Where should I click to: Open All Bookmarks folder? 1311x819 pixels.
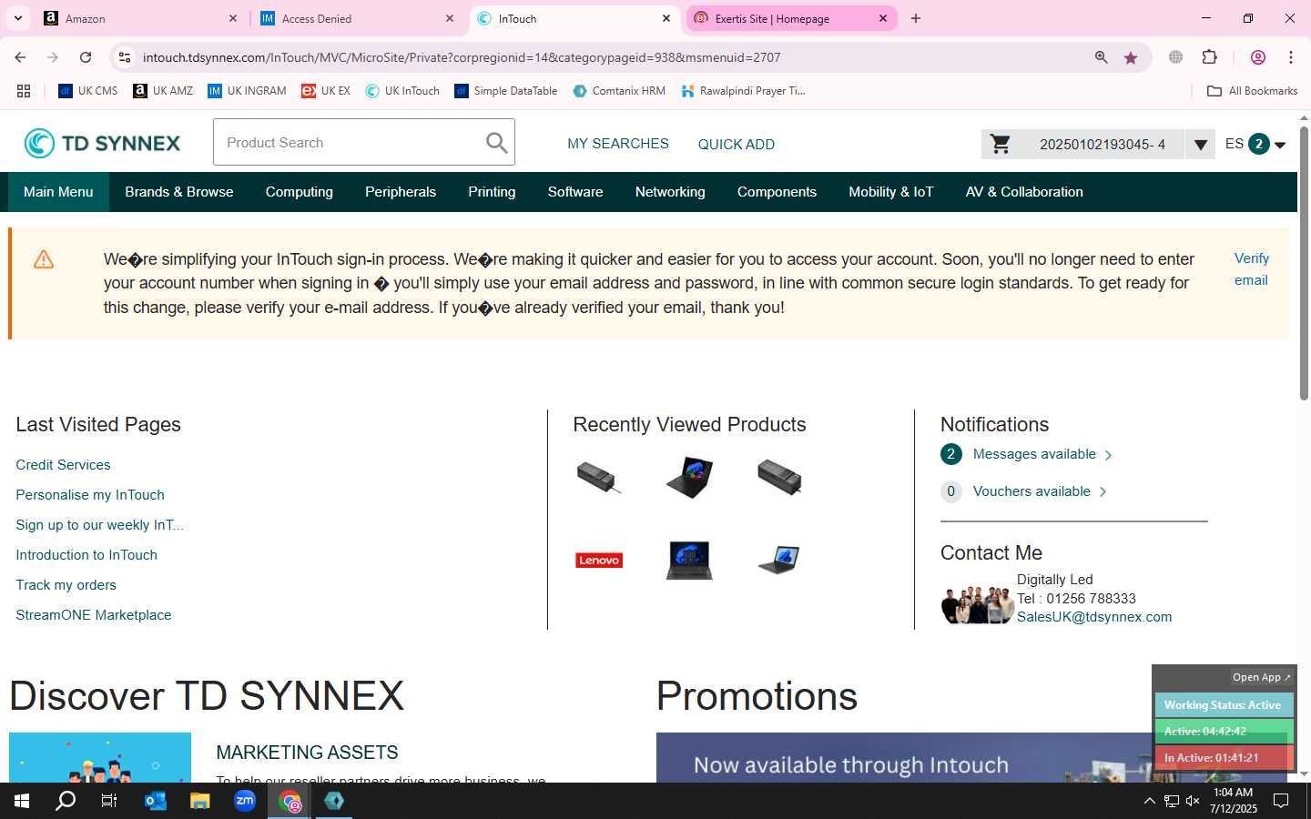pos(1252,91)
